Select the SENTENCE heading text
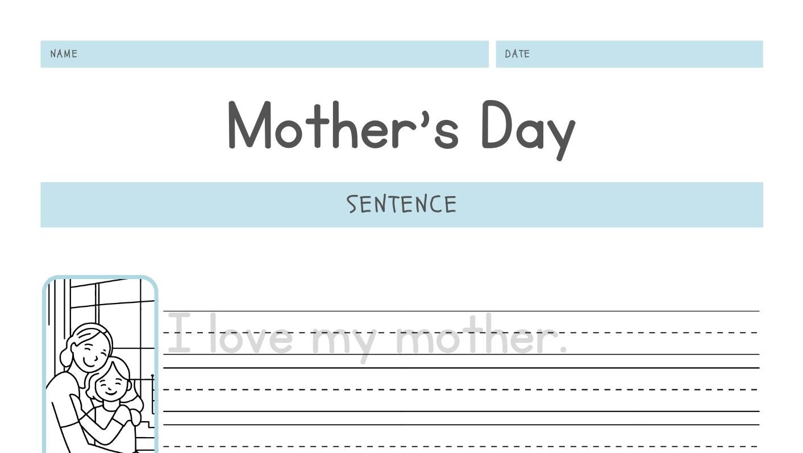This screenshot has width=803, height=453. pyautogui.click(x=402, y=205)
